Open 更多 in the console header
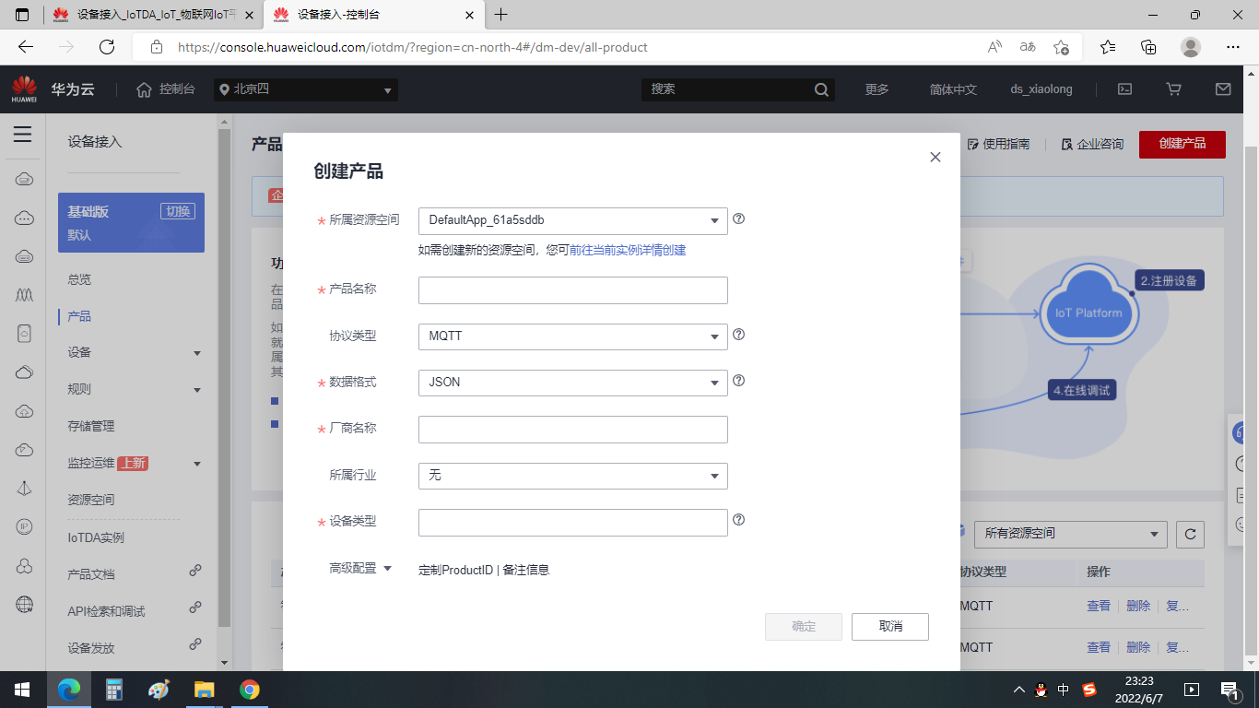The image size is (1259, 708). click(x=877, y=89)
